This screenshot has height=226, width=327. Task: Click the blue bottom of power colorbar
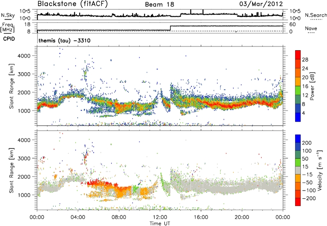[x=298, y=117]
